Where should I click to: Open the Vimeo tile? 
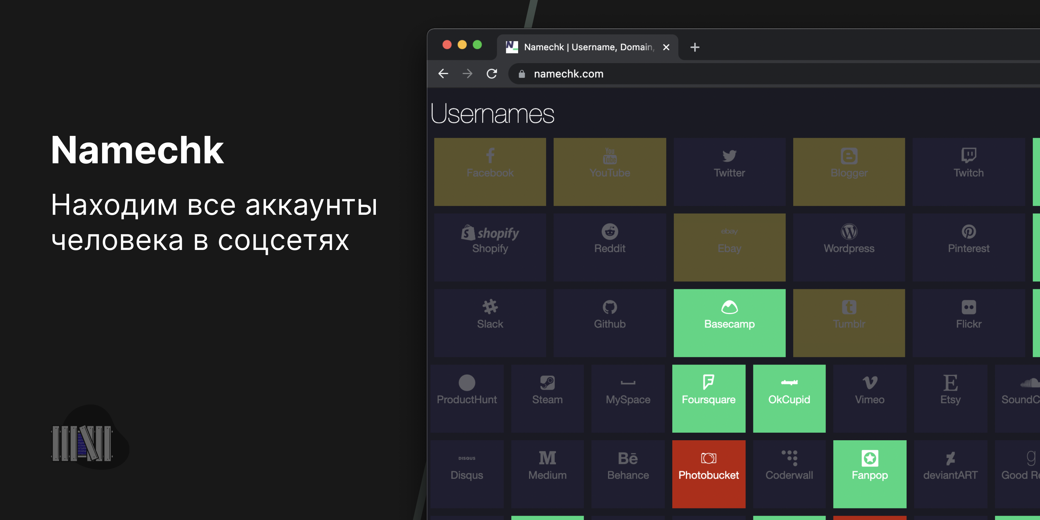coord(869,398)
